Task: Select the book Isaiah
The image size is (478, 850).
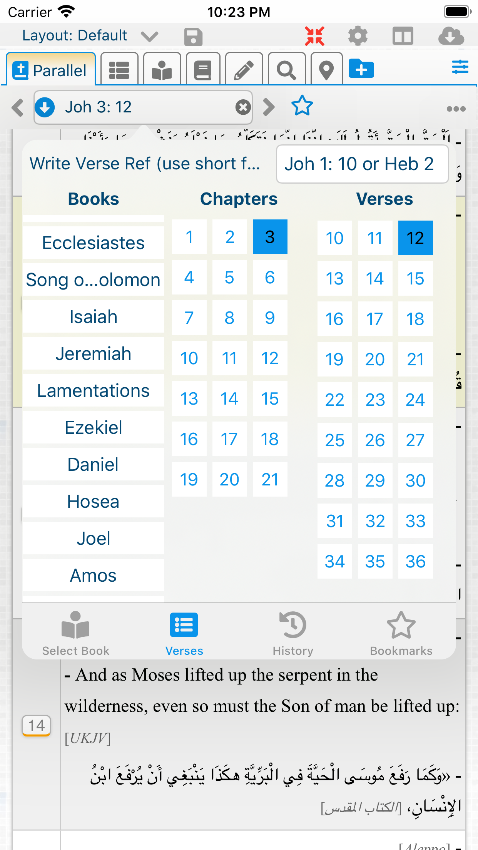Action: 94,317
